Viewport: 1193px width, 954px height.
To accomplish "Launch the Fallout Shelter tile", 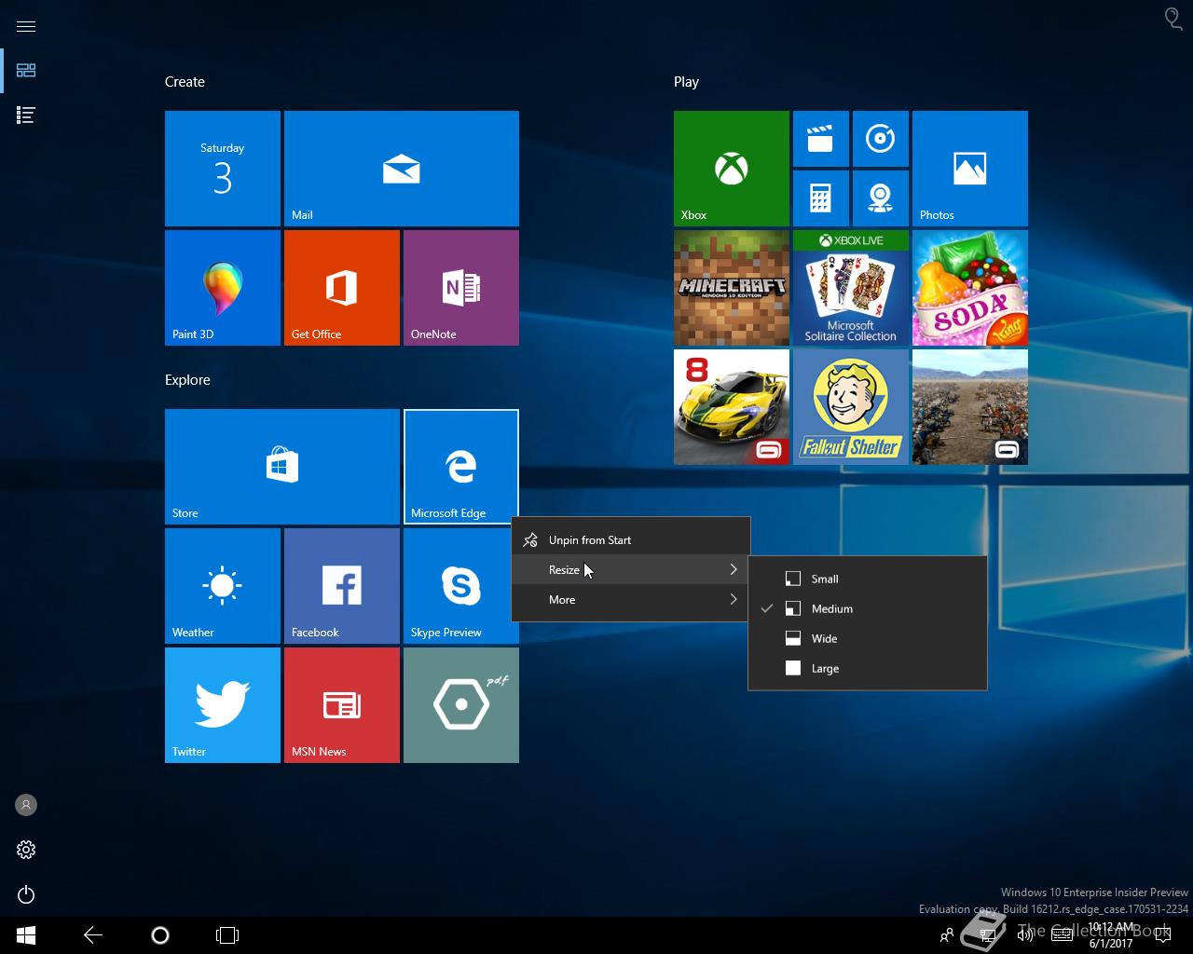I will coord(851,407).
